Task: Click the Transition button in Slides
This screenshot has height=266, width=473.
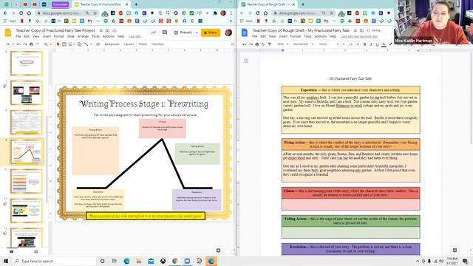Action: (x=157, y=44)
